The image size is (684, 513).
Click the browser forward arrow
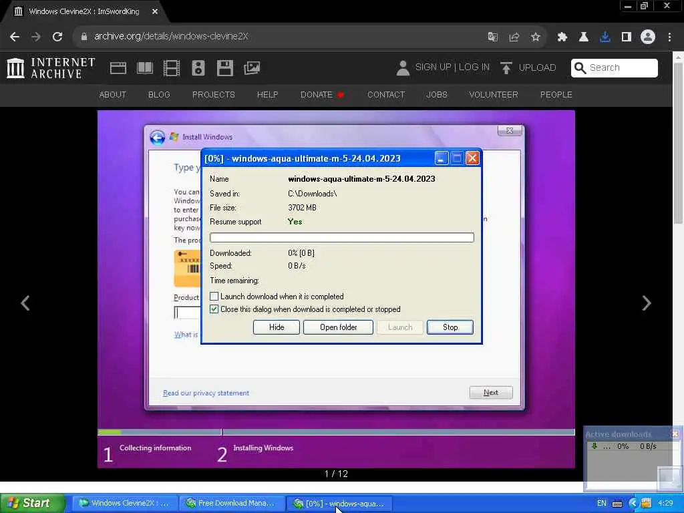(x=36, y=37)
